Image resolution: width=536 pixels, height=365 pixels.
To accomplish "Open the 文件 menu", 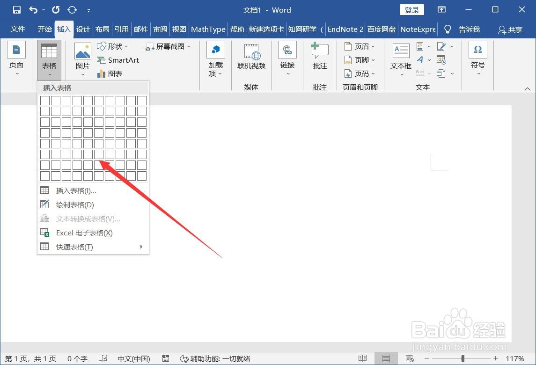I will (17, 29).
